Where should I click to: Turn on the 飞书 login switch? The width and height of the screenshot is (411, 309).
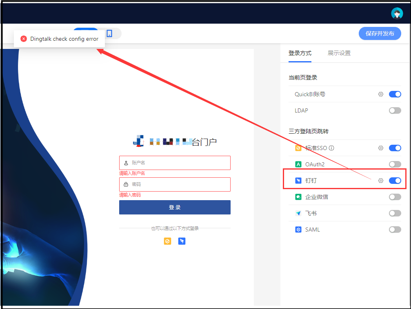395,213
